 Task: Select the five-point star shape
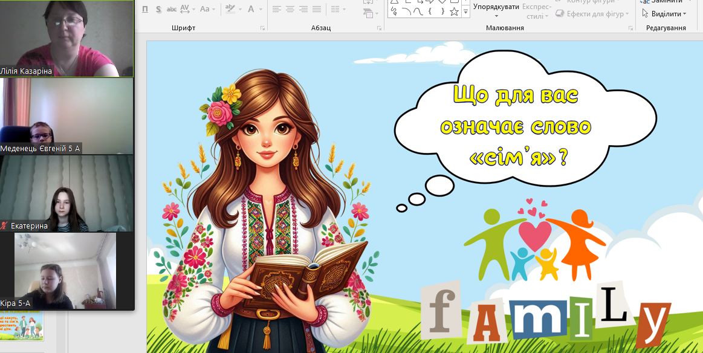pyautogui.click(x=454, y=11)
